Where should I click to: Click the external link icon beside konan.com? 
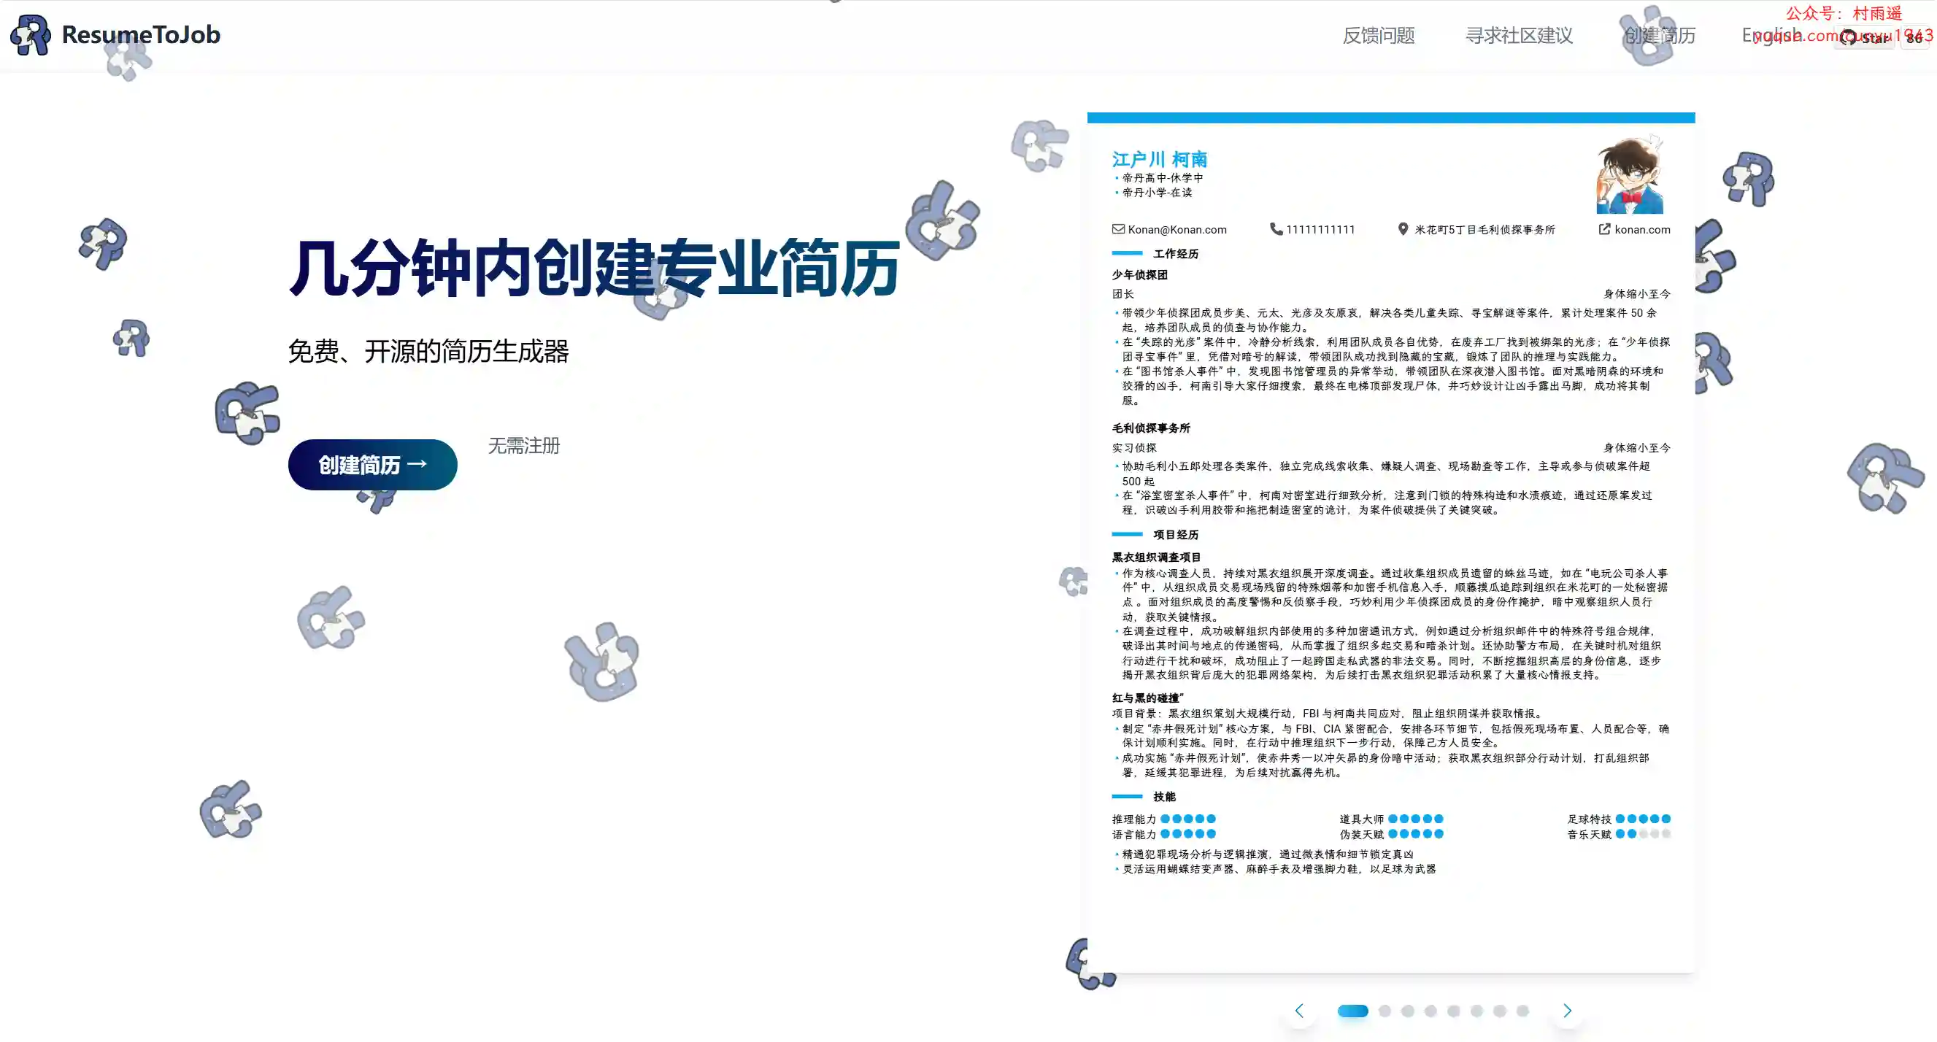tap(1604, 228)
